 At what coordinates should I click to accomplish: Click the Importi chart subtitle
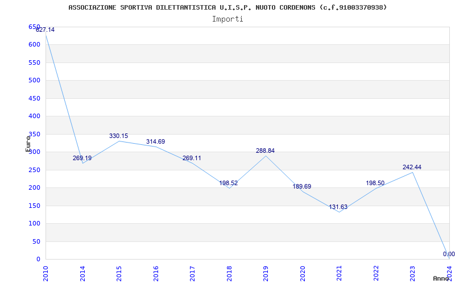[227, 19]
